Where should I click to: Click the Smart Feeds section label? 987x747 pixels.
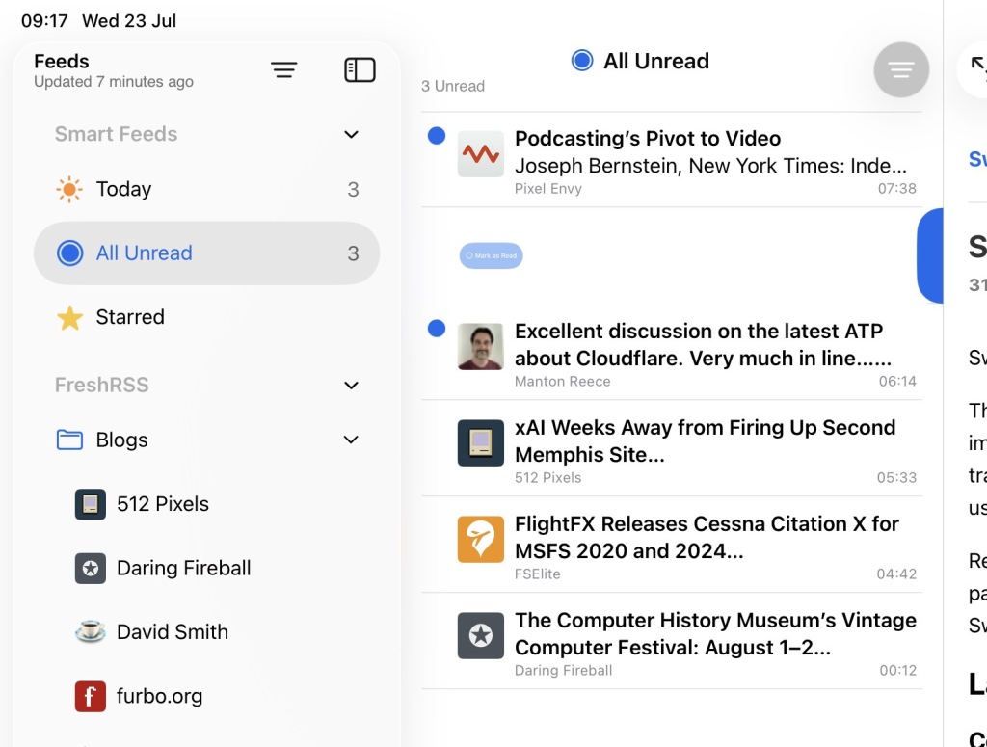116,134
